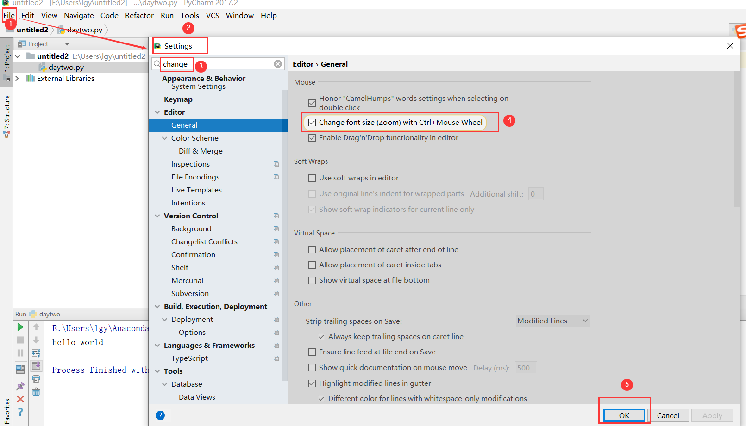Viewport: 746px width, 426px height.
Task: Click the red X close icon in Run panel
Action: click(20, 399)
